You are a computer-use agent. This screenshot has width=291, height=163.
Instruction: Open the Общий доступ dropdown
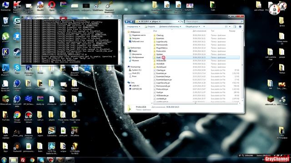(193, 27)
